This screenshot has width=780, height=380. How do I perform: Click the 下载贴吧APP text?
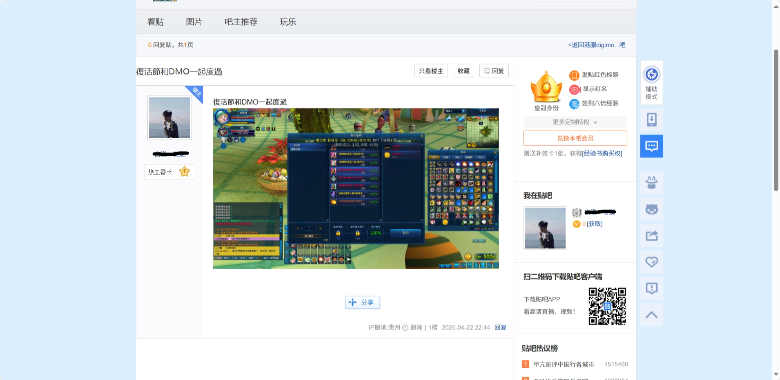coord(542,299)
